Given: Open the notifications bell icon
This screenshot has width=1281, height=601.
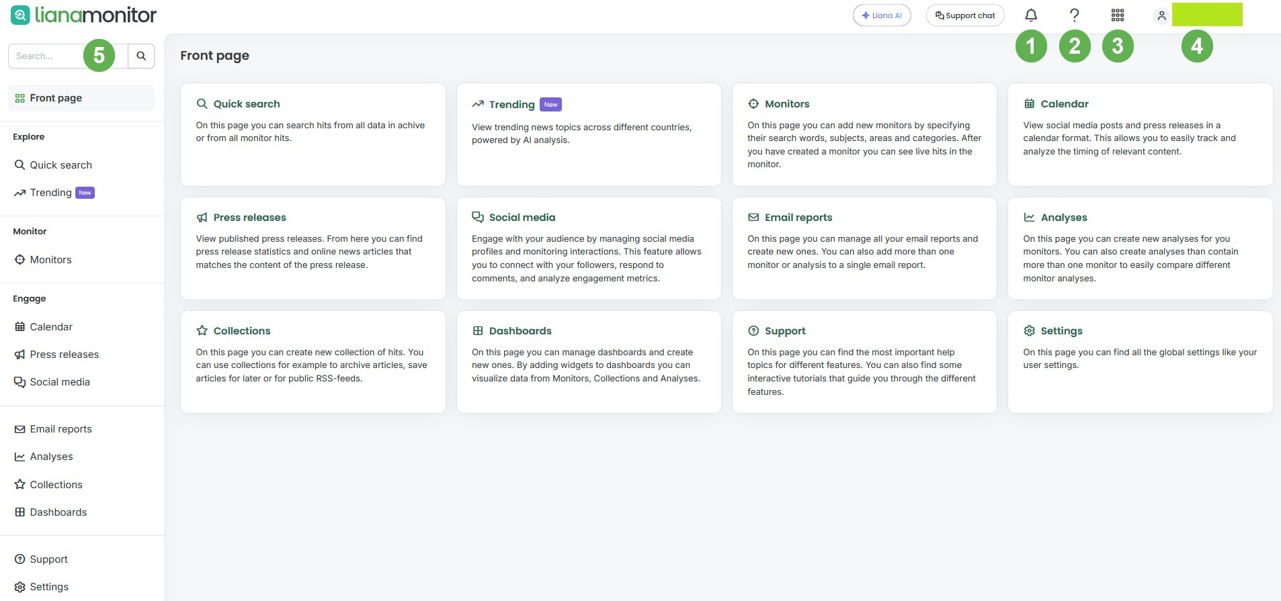Looking at the screenshot, I should point(1031,15).
